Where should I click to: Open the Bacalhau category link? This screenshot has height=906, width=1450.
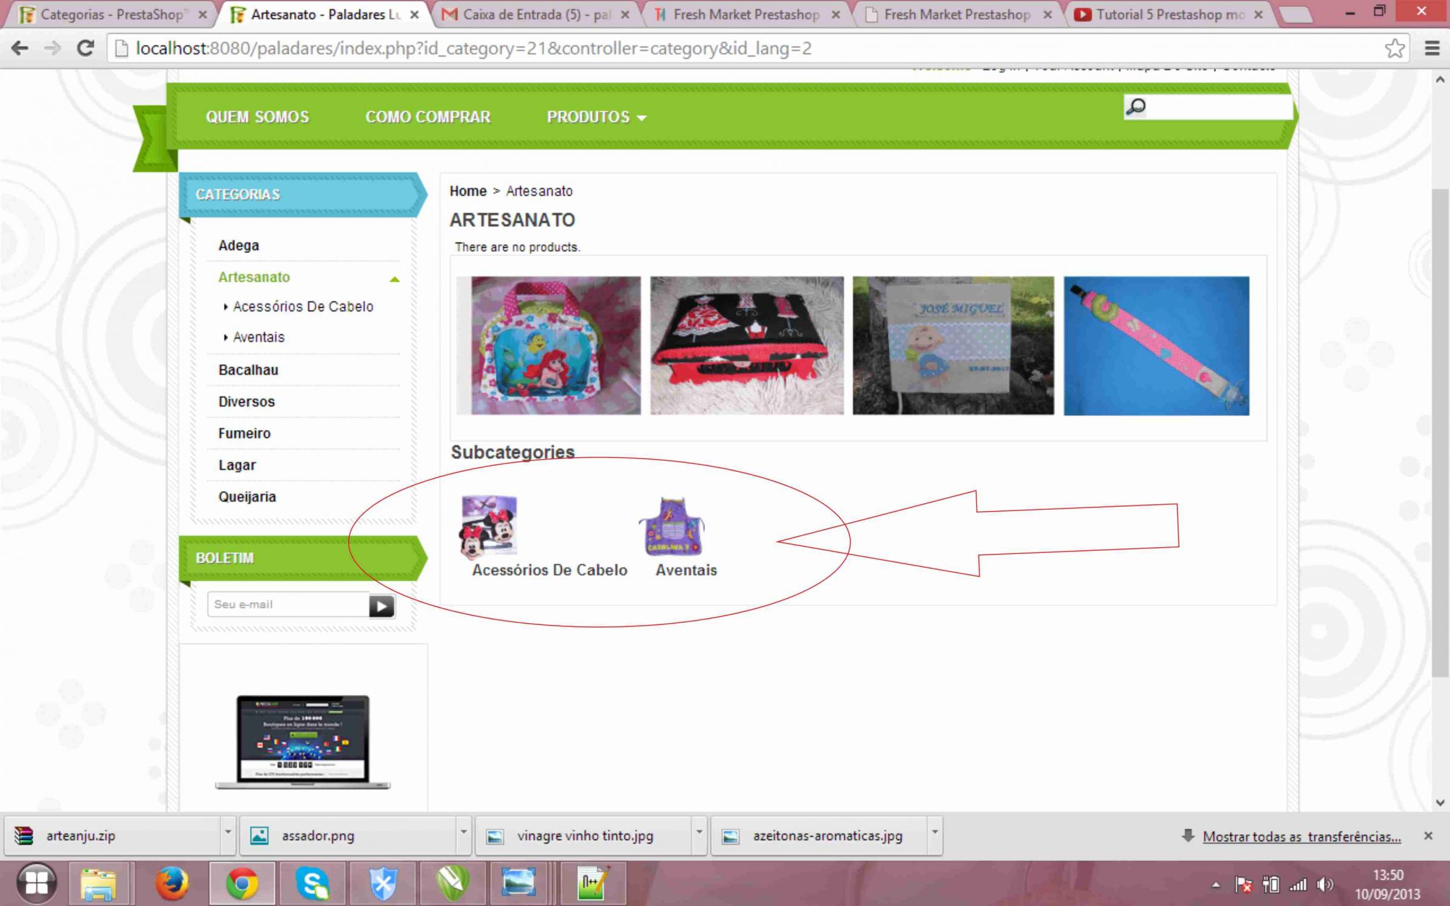click(x=248, y=370)
